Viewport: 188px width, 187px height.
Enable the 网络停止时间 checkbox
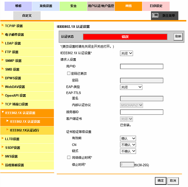coord(69,158)
